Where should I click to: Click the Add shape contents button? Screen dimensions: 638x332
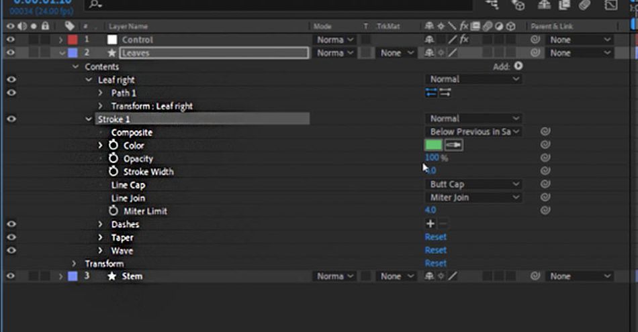point(518,66)
